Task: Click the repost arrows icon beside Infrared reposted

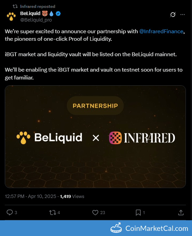Action: (15, 6)
